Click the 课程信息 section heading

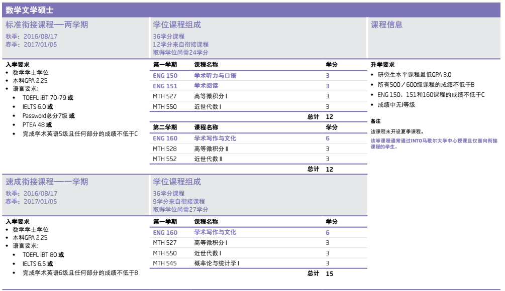click(386, 25)
